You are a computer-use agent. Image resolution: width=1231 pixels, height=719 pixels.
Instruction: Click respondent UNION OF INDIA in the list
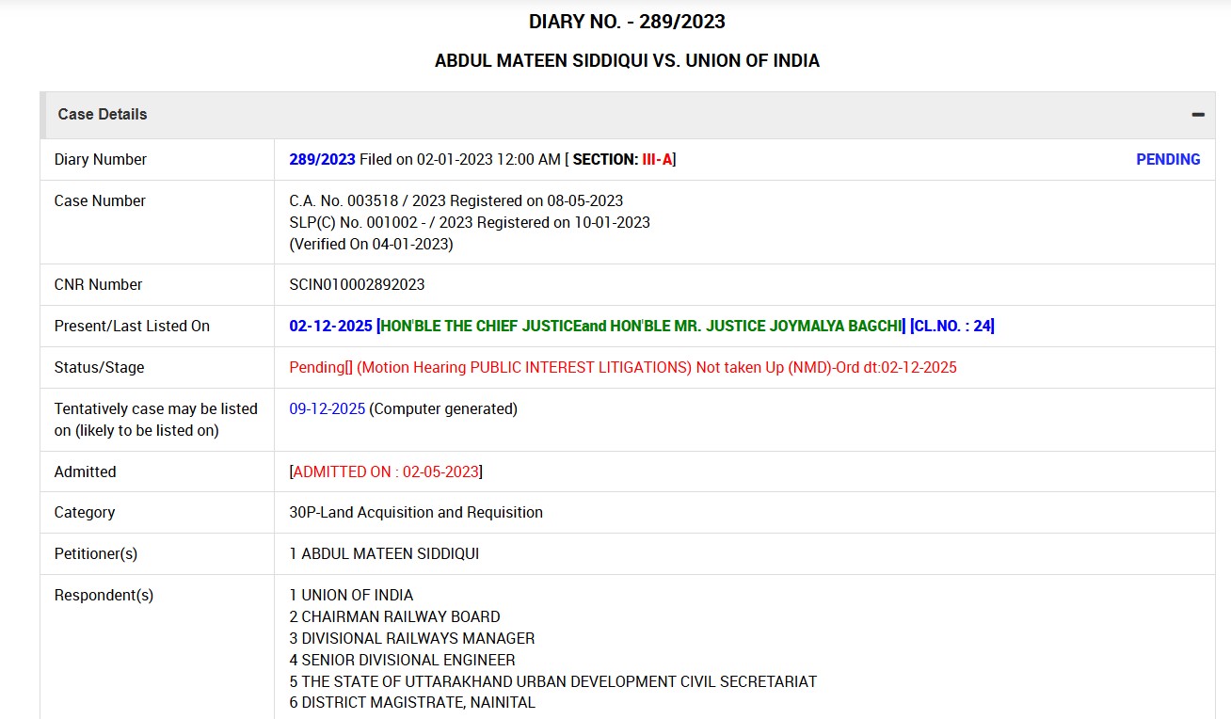[357, 596]
